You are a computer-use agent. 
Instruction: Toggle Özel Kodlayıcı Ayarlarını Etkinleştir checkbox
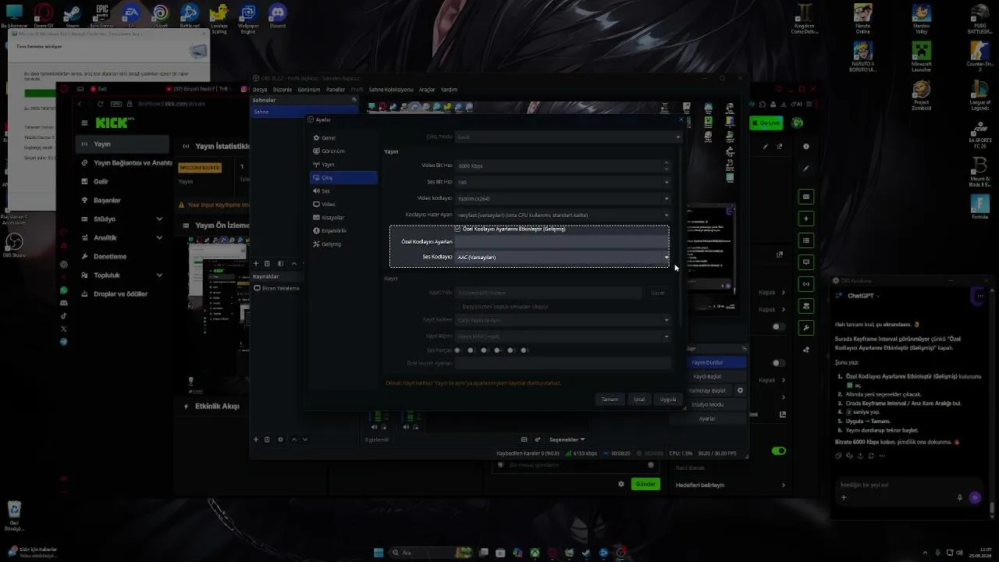(457, 229)
